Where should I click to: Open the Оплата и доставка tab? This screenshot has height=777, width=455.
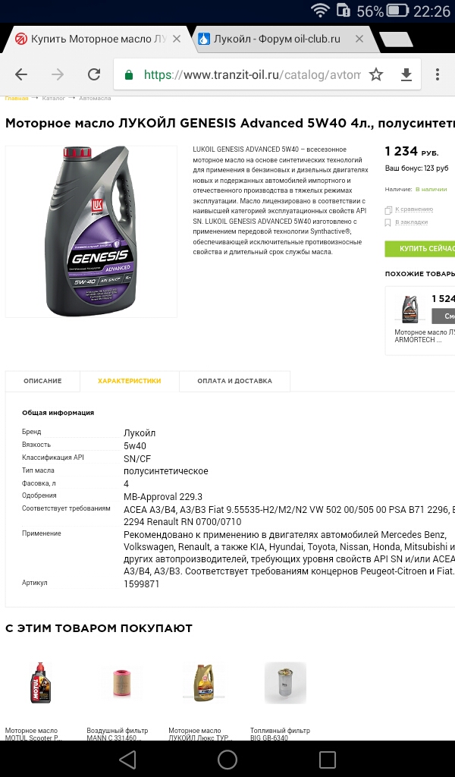click(234, 381)
